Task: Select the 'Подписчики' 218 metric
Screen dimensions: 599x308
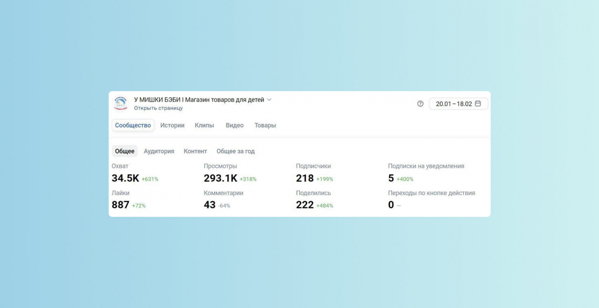Action: 305,178
